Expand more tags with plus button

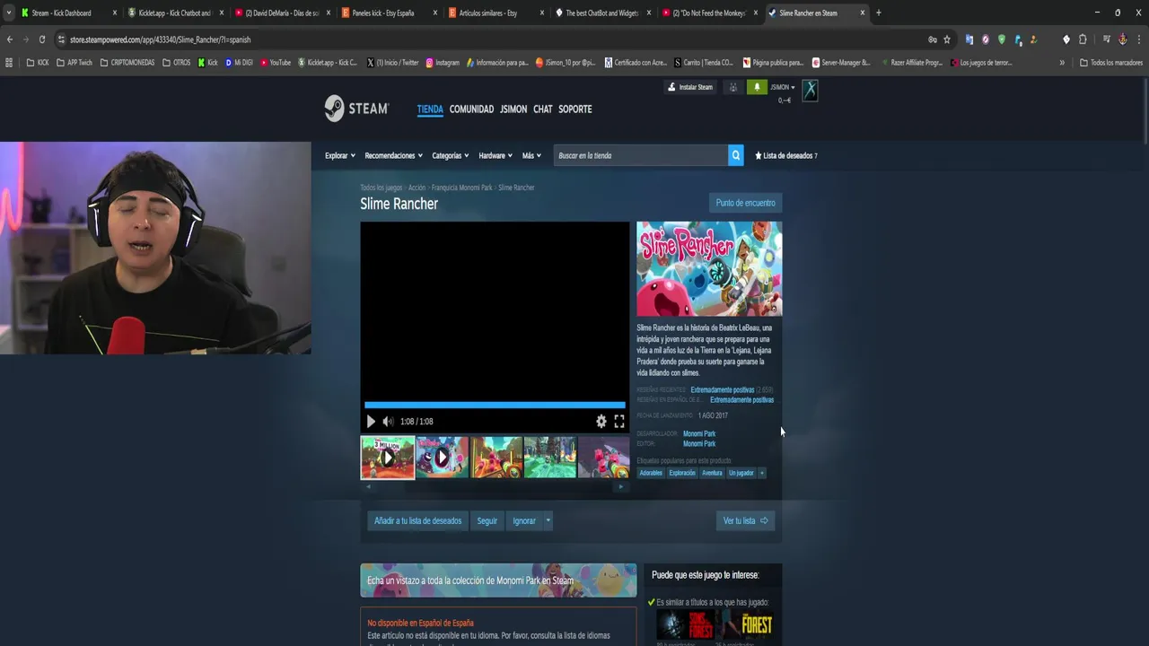pos(762,473)
